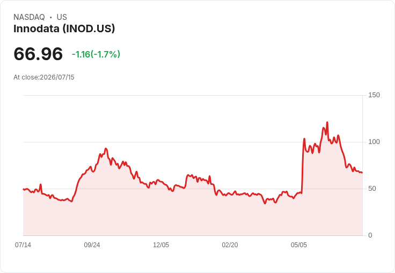
Task: Click the NASDAQ exchange label
Action: click(29, 17)
